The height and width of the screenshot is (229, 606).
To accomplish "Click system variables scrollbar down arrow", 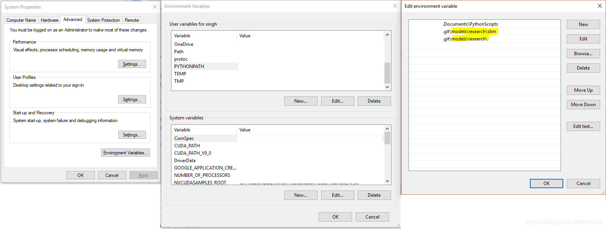I will [387, 181].
